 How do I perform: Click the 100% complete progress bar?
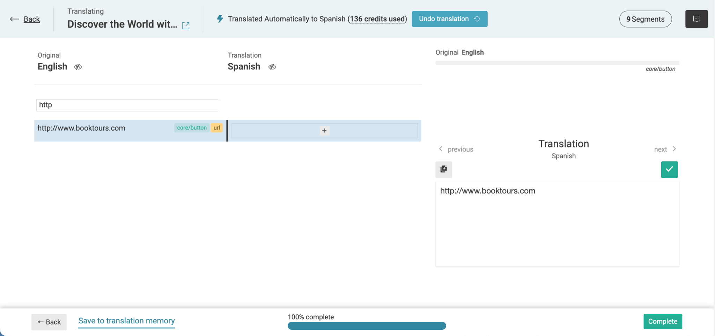point(367,325)
